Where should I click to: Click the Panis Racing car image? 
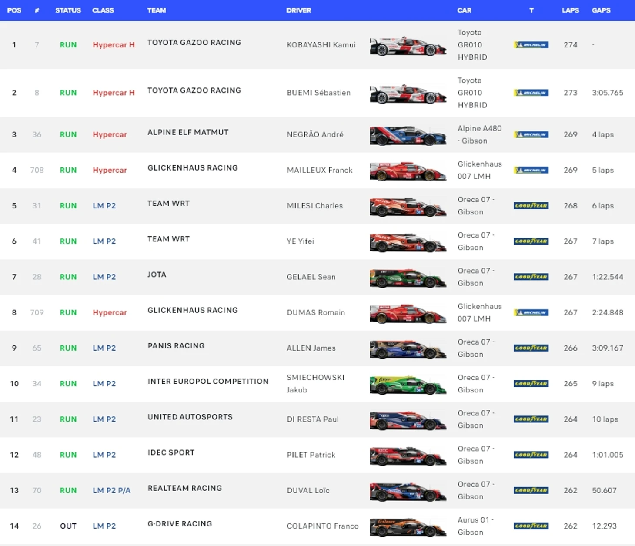pyautogui.click(x=408, y=348)
